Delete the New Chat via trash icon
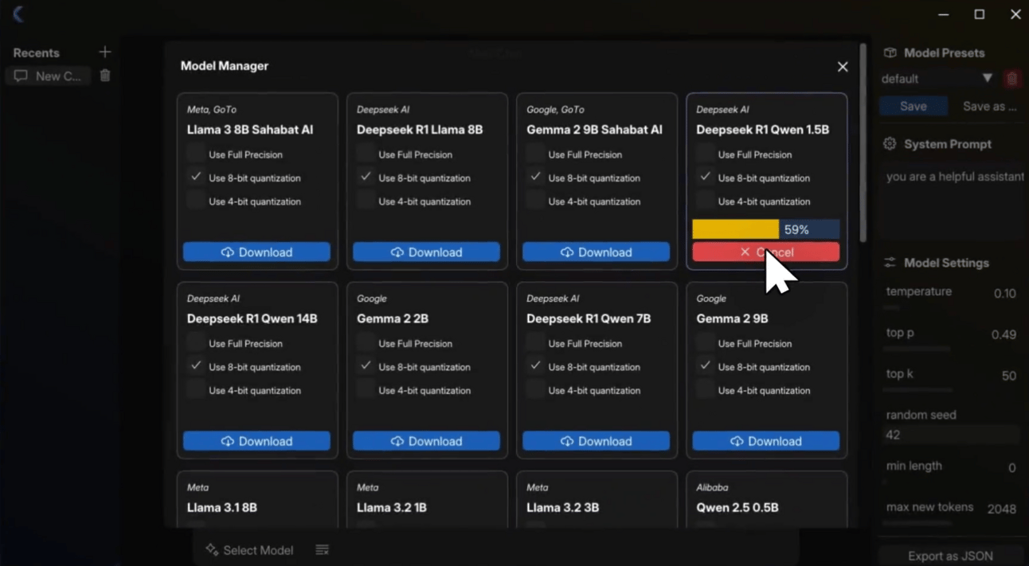The height and width of the screenshot is (566, 1029). (105, 76)
